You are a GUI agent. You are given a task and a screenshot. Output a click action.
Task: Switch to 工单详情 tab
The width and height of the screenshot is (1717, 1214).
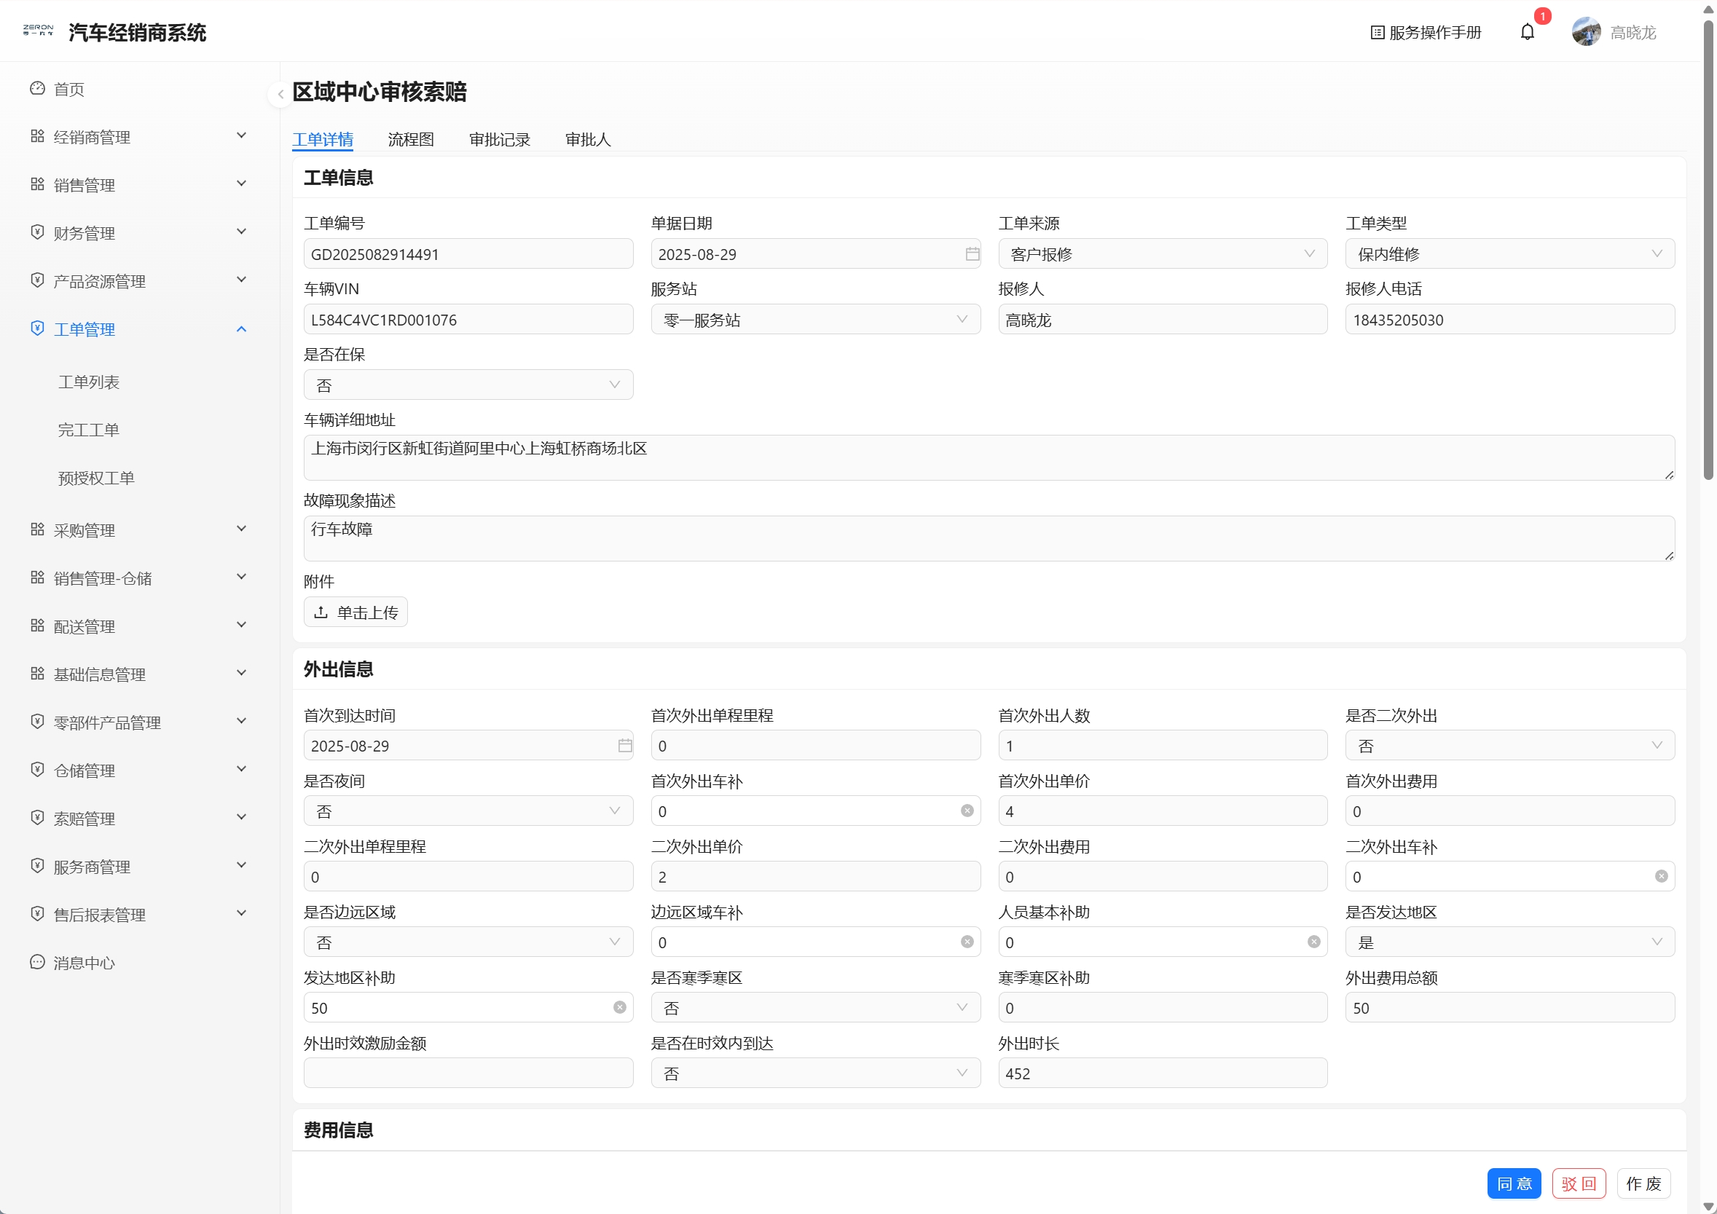322,140
